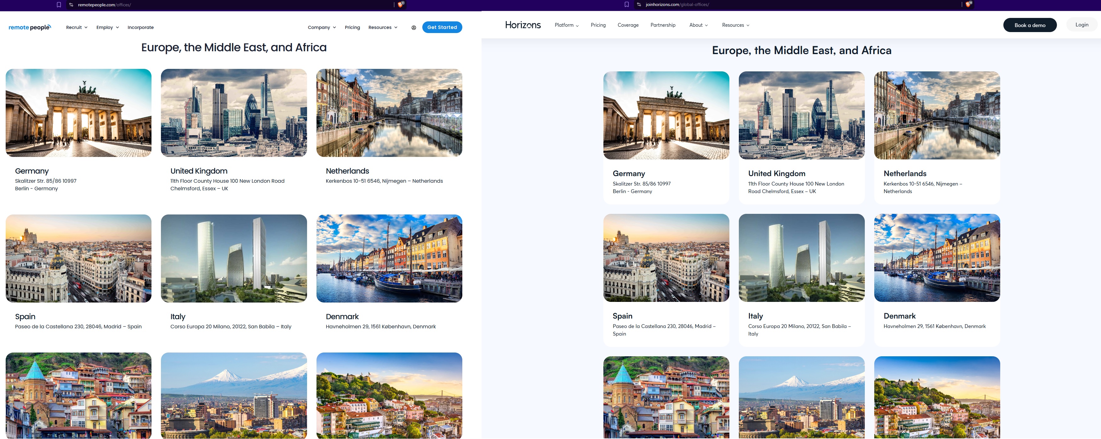The width and height of the screenshot is (1101, 439).
Task: Bookmark the joinhorizons.com page icon
Action: (627, 4)
